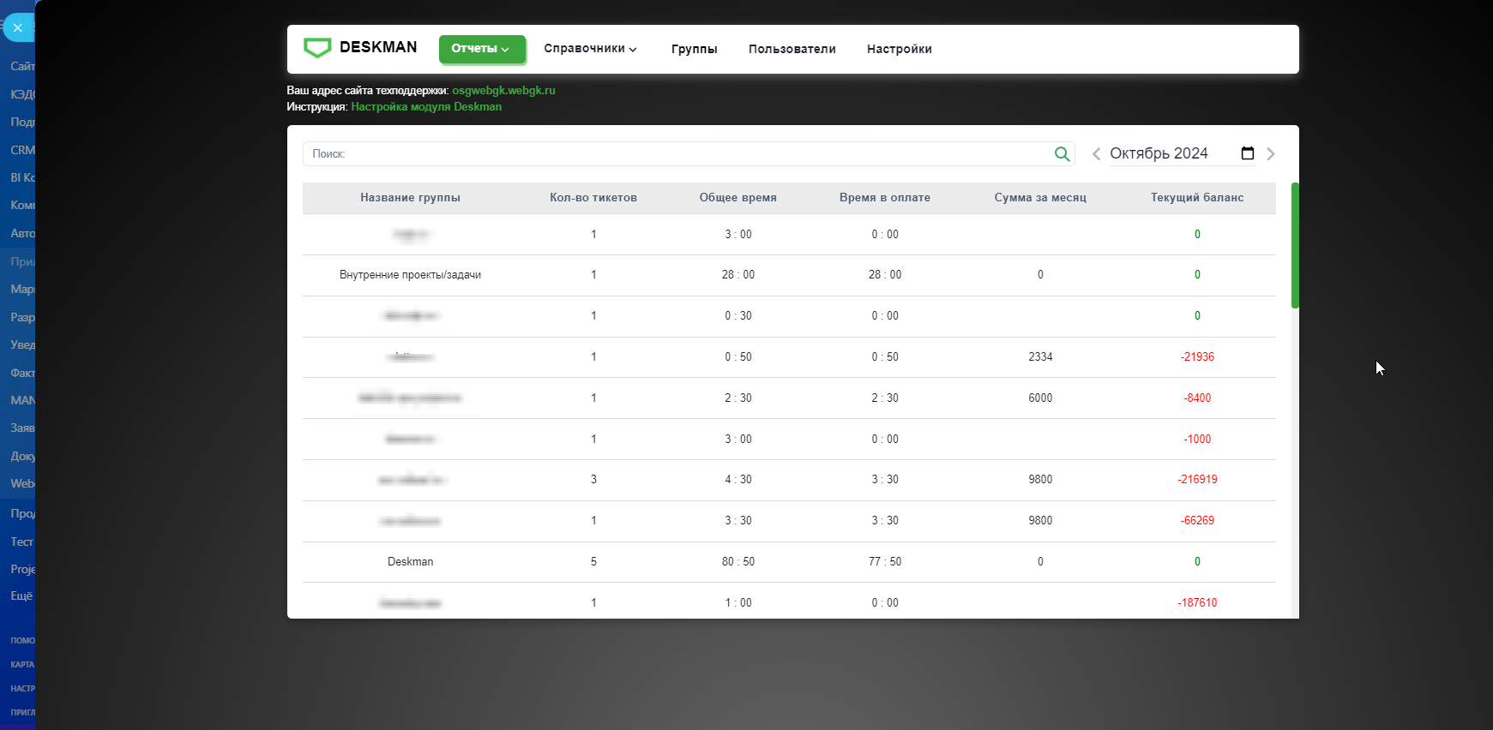Open the Отчеты dropdown menu
The width and height of the screenshot is (1493, 730).
tap(481, 49)
